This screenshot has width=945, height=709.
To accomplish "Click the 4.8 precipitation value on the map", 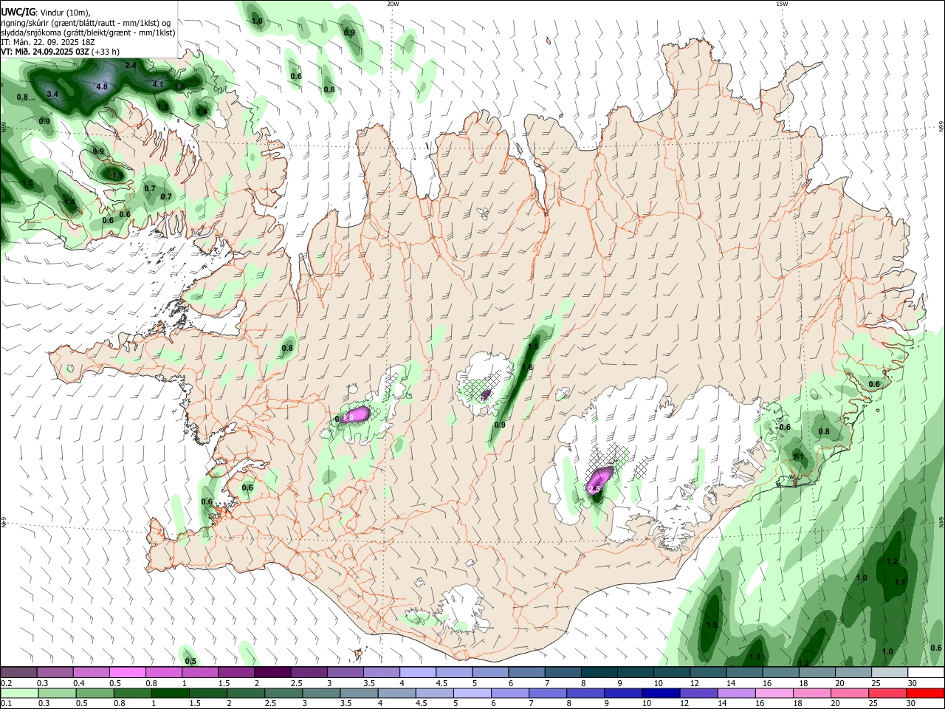I will pos(102,86).
